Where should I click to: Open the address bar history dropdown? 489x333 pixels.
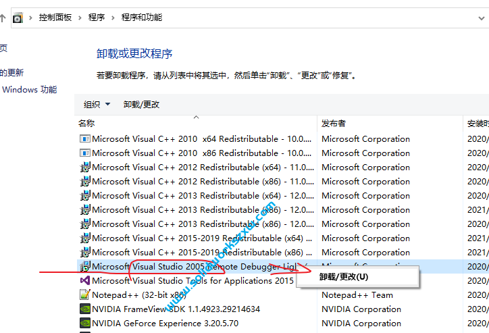click(x=482, y=18)
